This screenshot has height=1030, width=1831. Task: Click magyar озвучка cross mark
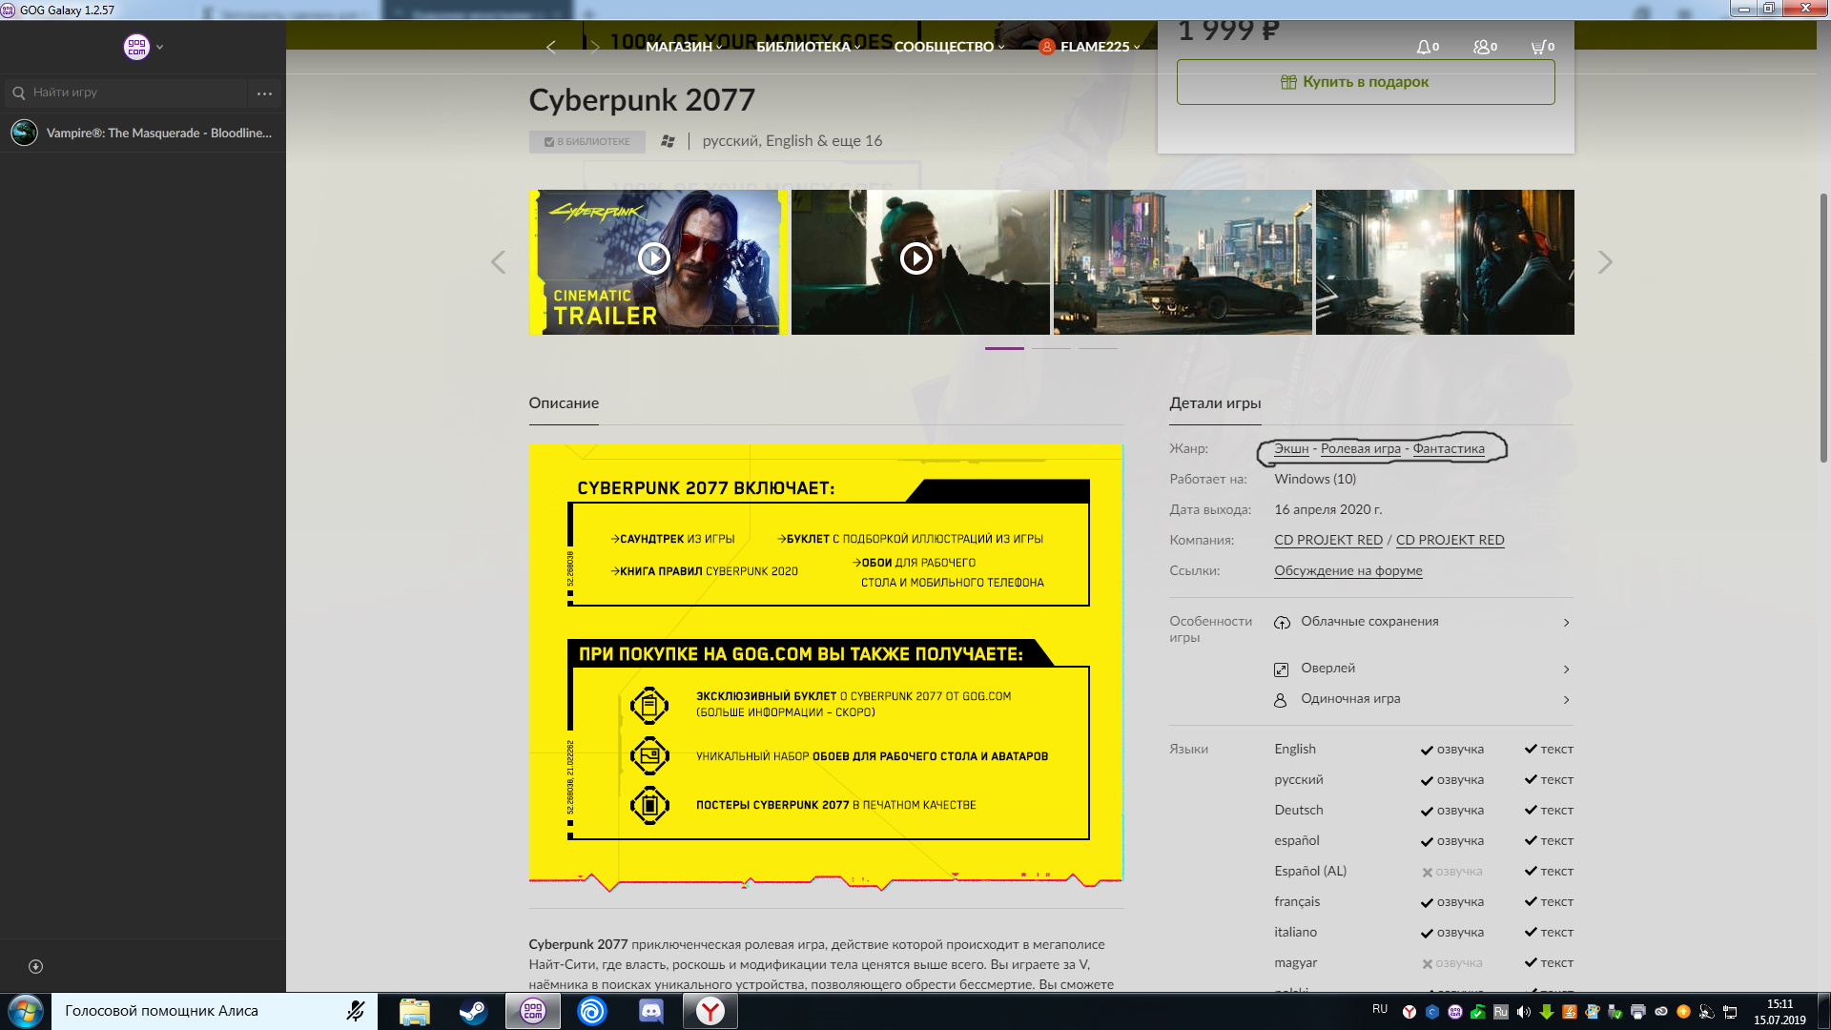click(1428, 963)
